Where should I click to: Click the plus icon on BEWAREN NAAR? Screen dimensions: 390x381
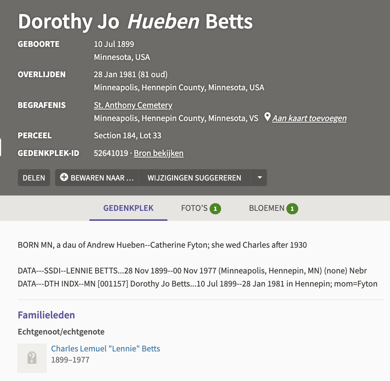[64, 177]
